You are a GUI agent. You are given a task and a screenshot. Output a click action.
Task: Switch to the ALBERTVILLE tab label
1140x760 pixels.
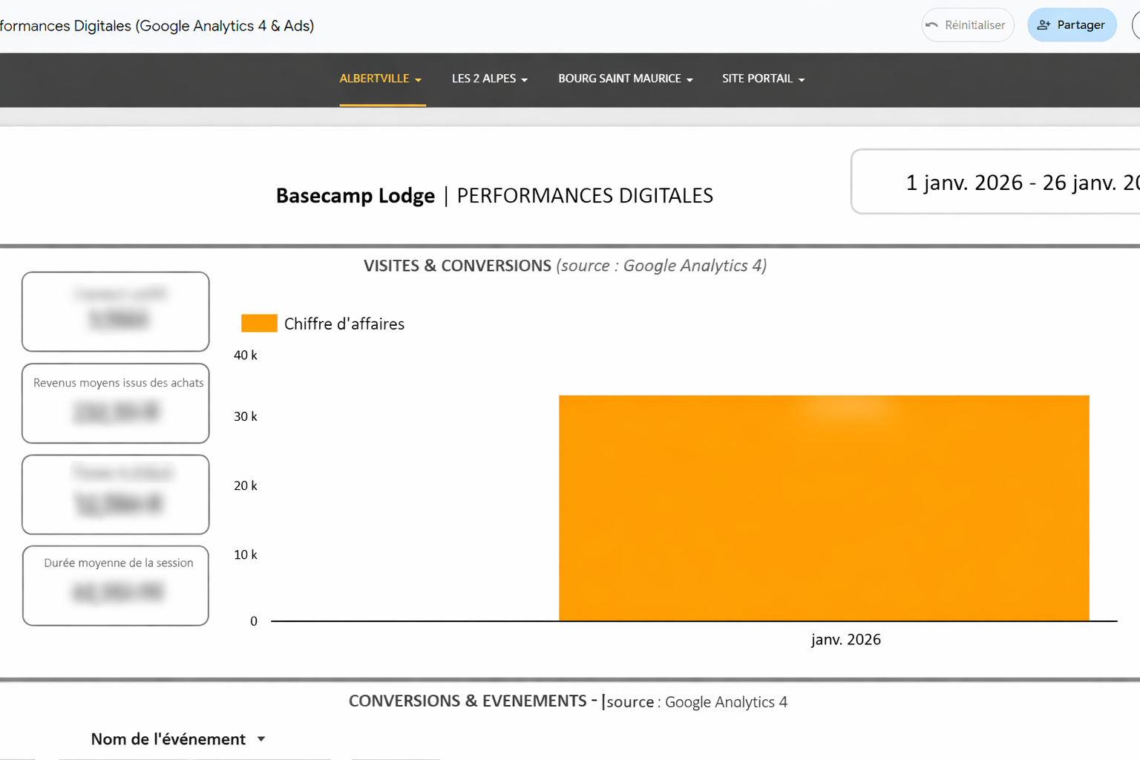click(x=374, y=79)
